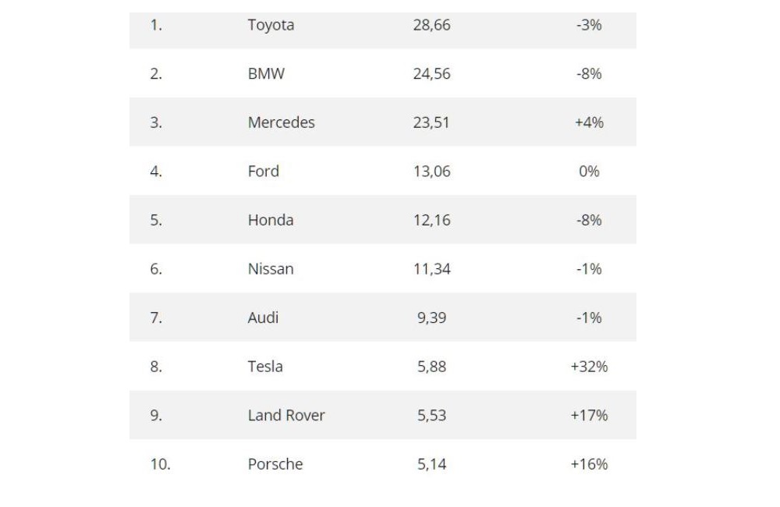
Task: Click the Porsche brand name
Action: [x=275, y=464]
